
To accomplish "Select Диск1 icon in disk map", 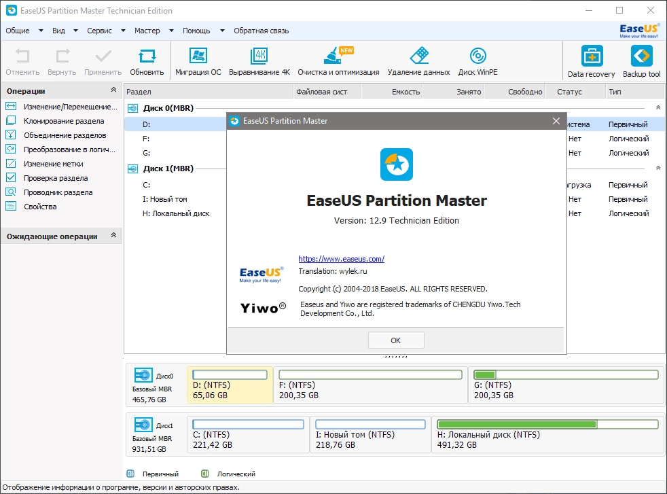I will click(143, 425).
